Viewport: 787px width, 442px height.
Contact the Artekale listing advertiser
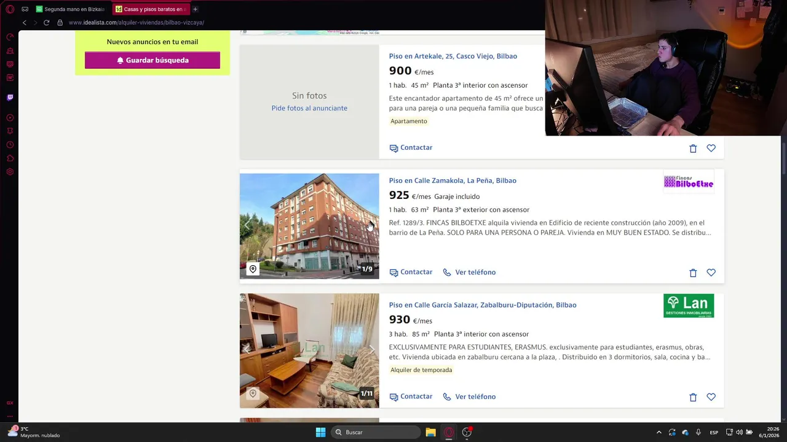[411, 148]
